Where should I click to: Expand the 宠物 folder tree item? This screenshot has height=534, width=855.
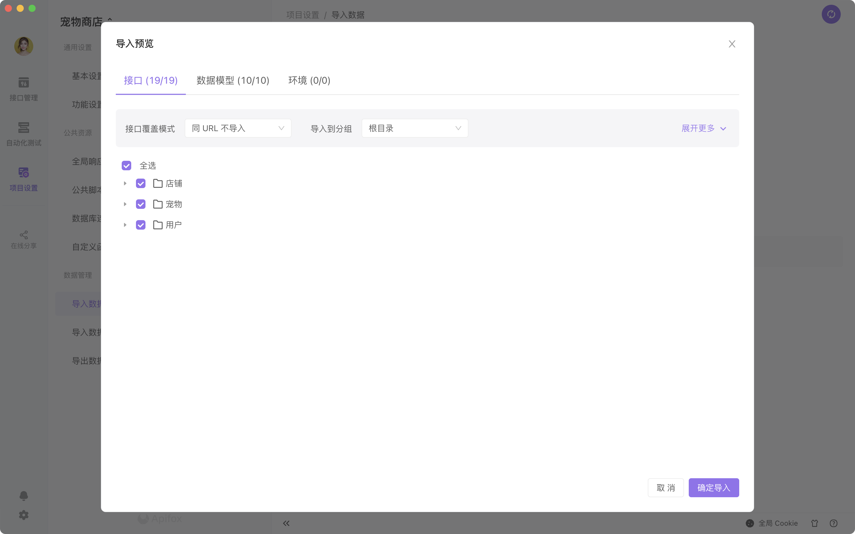coord(126,204)
